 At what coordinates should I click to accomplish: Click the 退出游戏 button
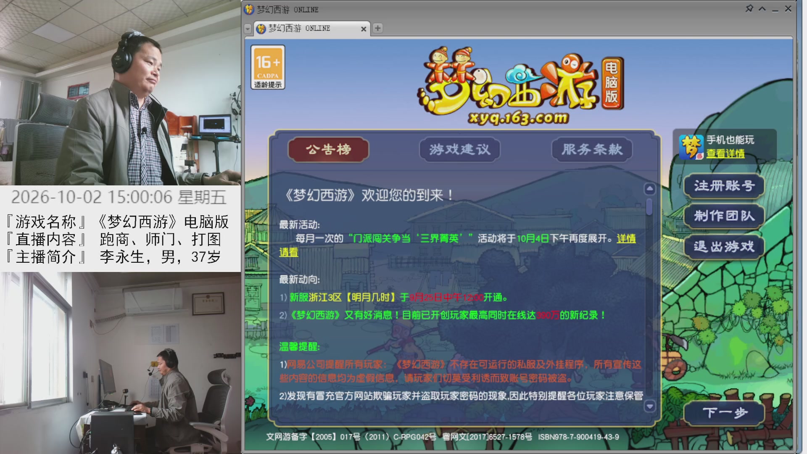[x=724, y=246]
